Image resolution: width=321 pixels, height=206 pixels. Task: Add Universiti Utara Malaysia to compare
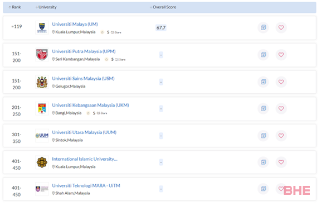coord(263,136)
